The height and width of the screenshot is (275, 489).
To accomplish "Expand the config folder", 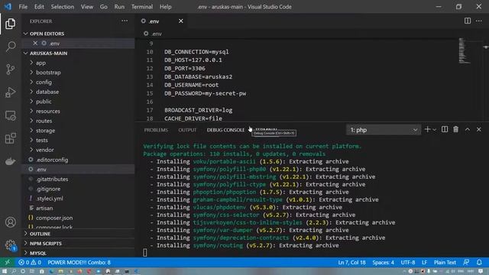I will point(78,82).
